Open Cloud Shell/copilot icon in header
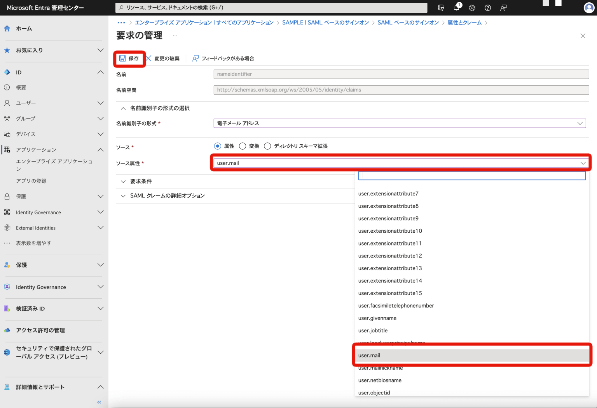Image resolution: width=597 pixels, height=408 pixels. pyautogui.click(x=441, y=8)
